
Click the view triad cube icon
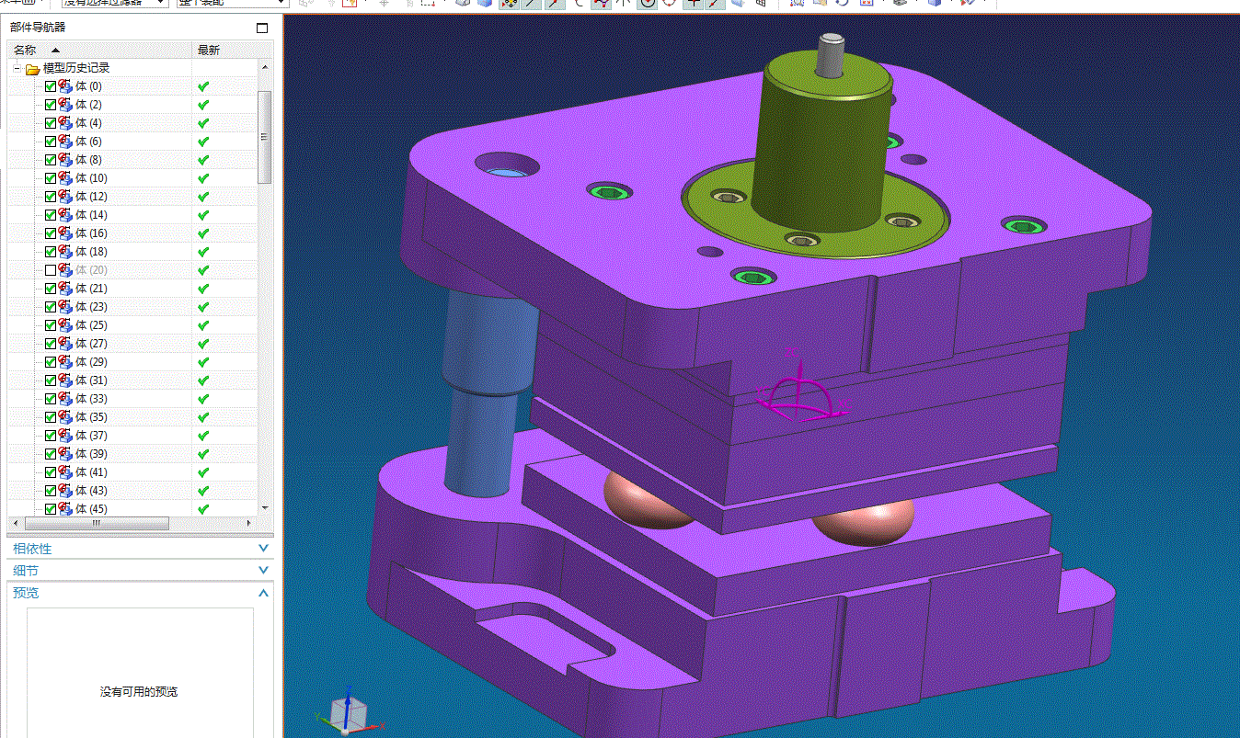pos(348,711)
